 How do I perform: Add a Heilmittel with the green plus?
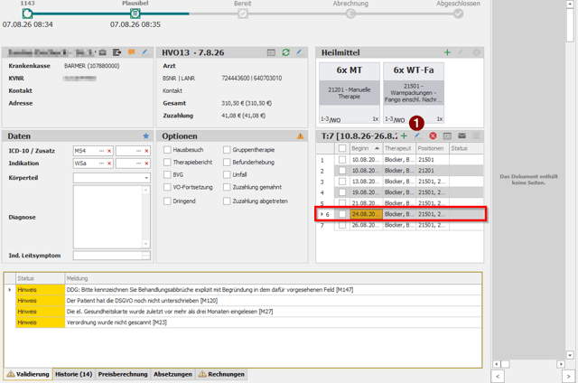coord(448,52)
